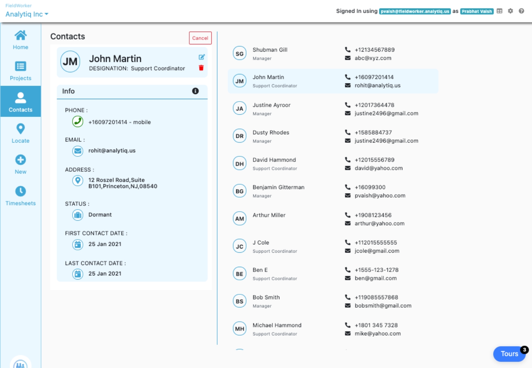
Task: Open Timesheets in the sidebar
Action: coord(21,196)
